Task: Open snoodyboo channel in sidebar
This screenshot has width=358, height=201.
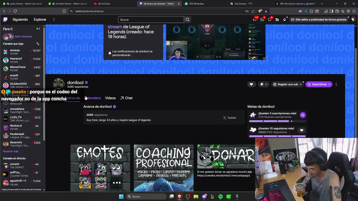Action: pyautogui.click(x=22, y=111)
